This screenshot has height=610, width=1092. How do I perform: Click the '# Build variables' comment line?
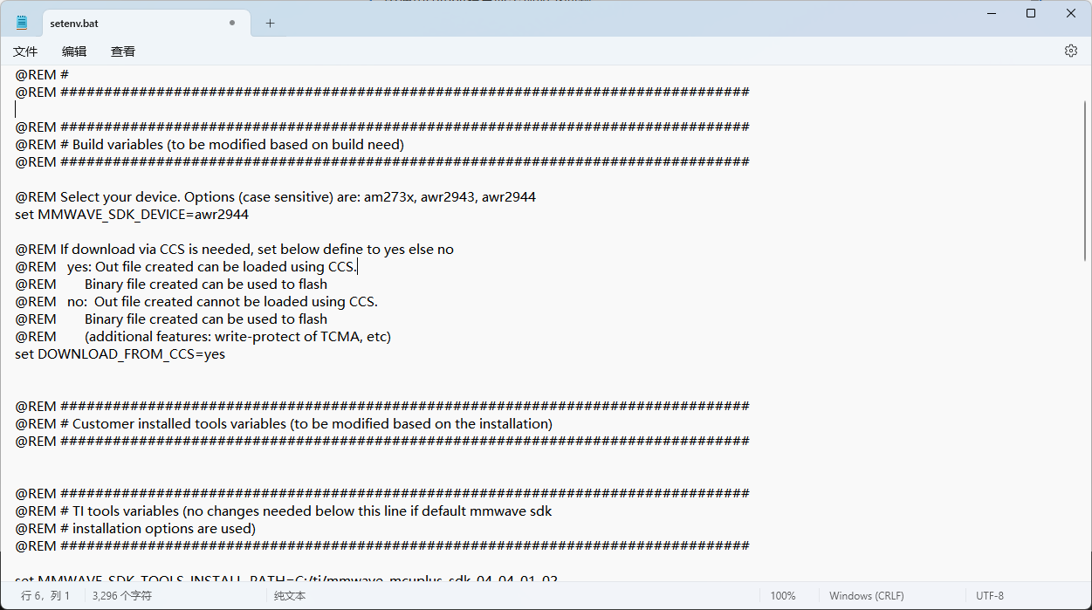(x=209, y=144)
